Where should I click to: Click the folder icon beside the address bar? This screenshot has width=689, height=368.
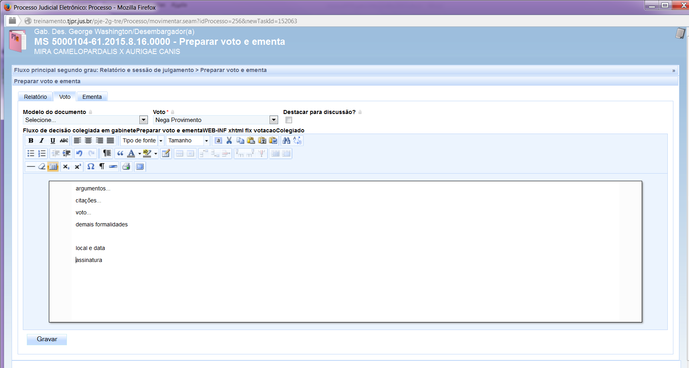pos(12,21)
